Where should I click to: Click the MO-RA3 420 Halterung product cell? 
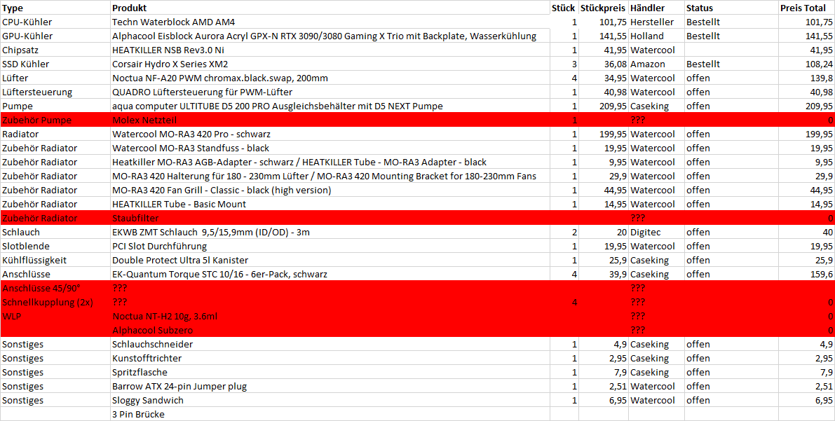(330, 176)
